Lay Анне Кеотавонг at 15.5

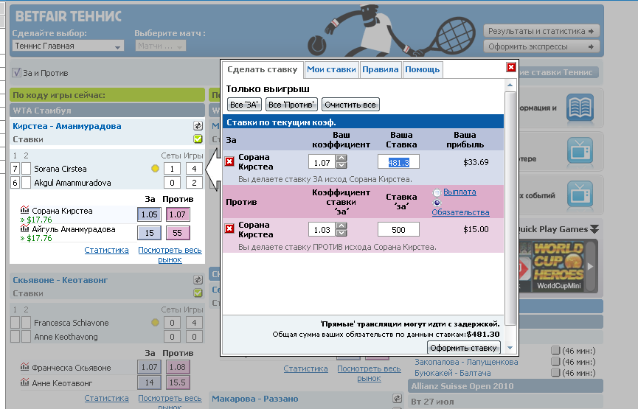(178, 382)
